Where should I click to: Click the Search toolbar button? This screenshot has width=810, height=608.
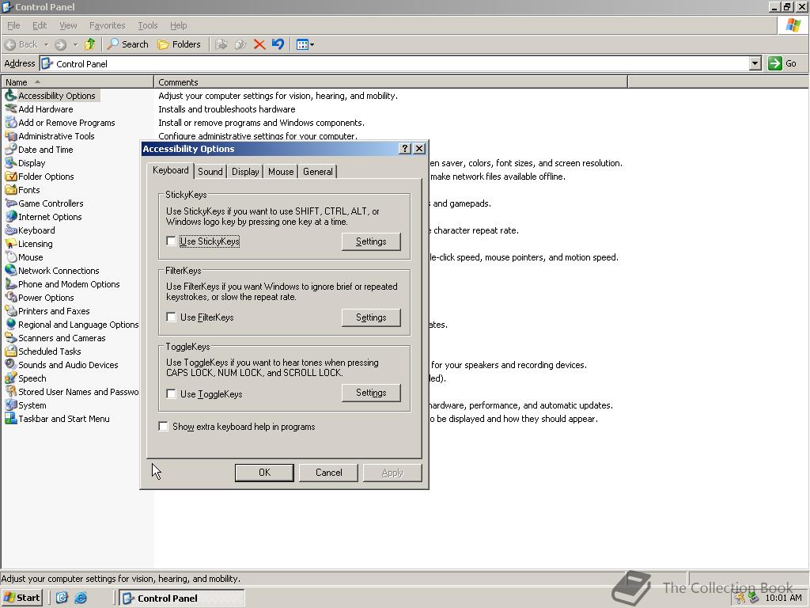(x=128, y=44)
